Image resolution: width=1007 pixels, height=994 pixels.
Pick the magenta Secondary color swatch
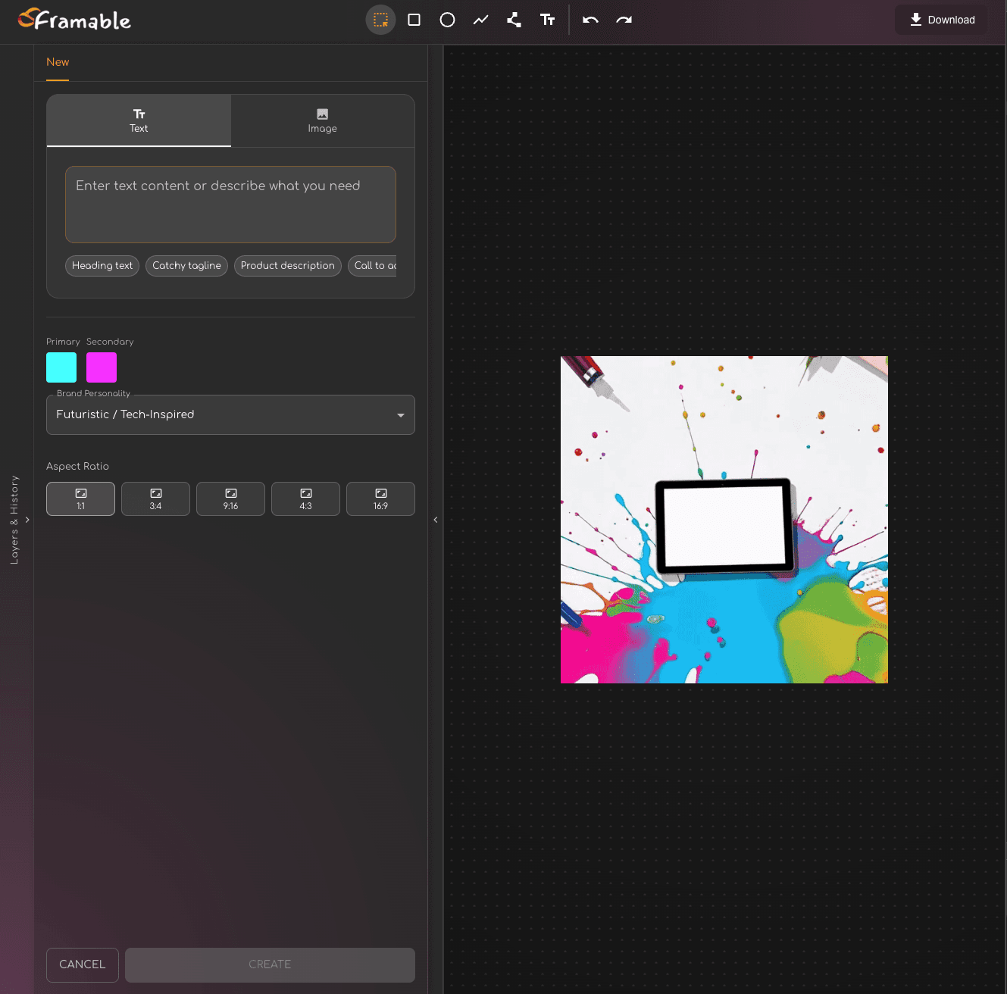(x=102, y=367)
